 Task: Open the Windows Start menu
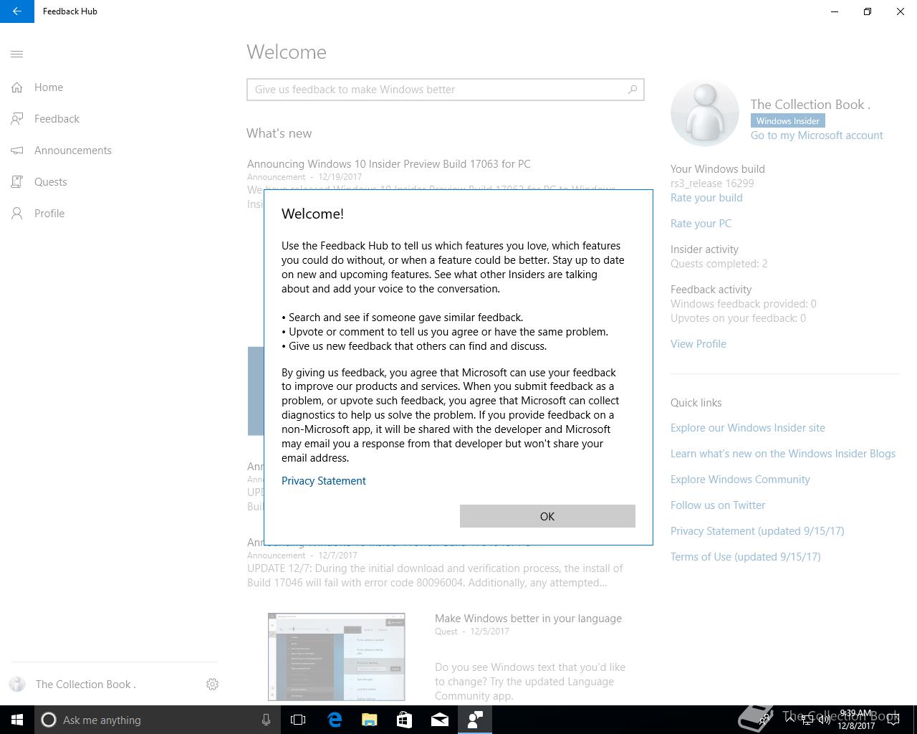17,720
